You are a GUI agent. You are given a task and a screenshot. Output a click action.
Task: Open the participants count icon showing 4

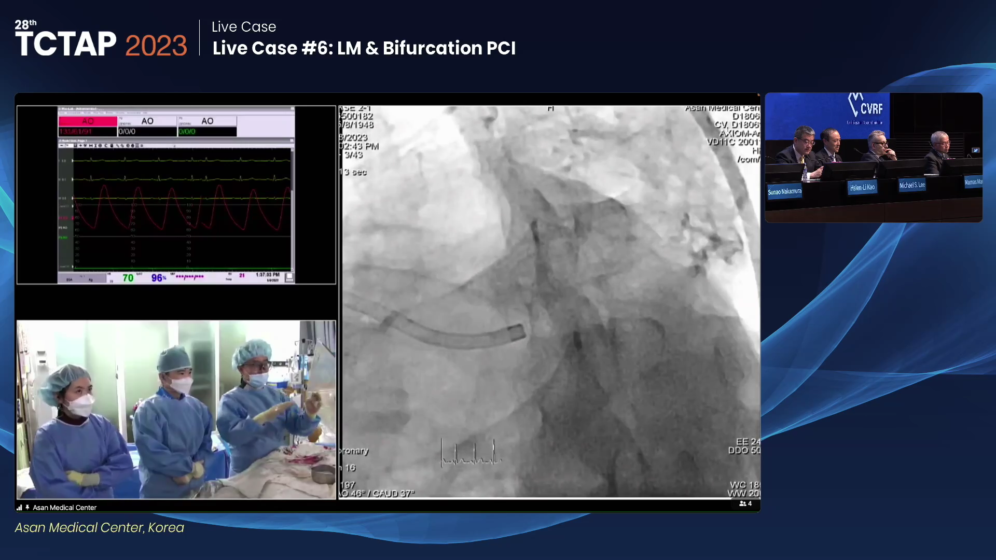[x=745, y=503]
